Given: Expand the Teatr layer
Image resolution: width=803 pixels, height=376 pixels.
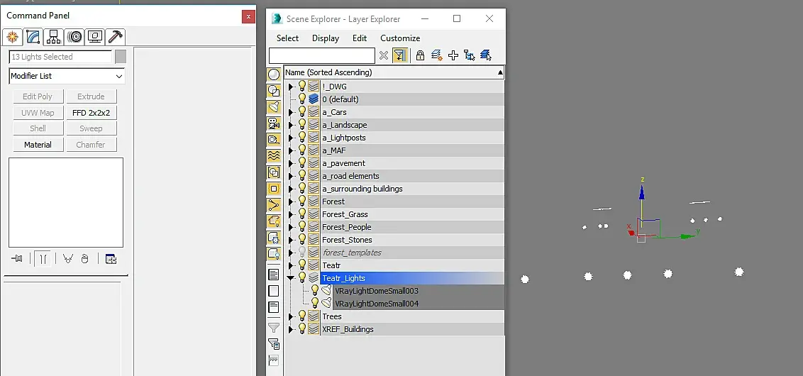Looking at the screenshot, I should coord(291,265).
